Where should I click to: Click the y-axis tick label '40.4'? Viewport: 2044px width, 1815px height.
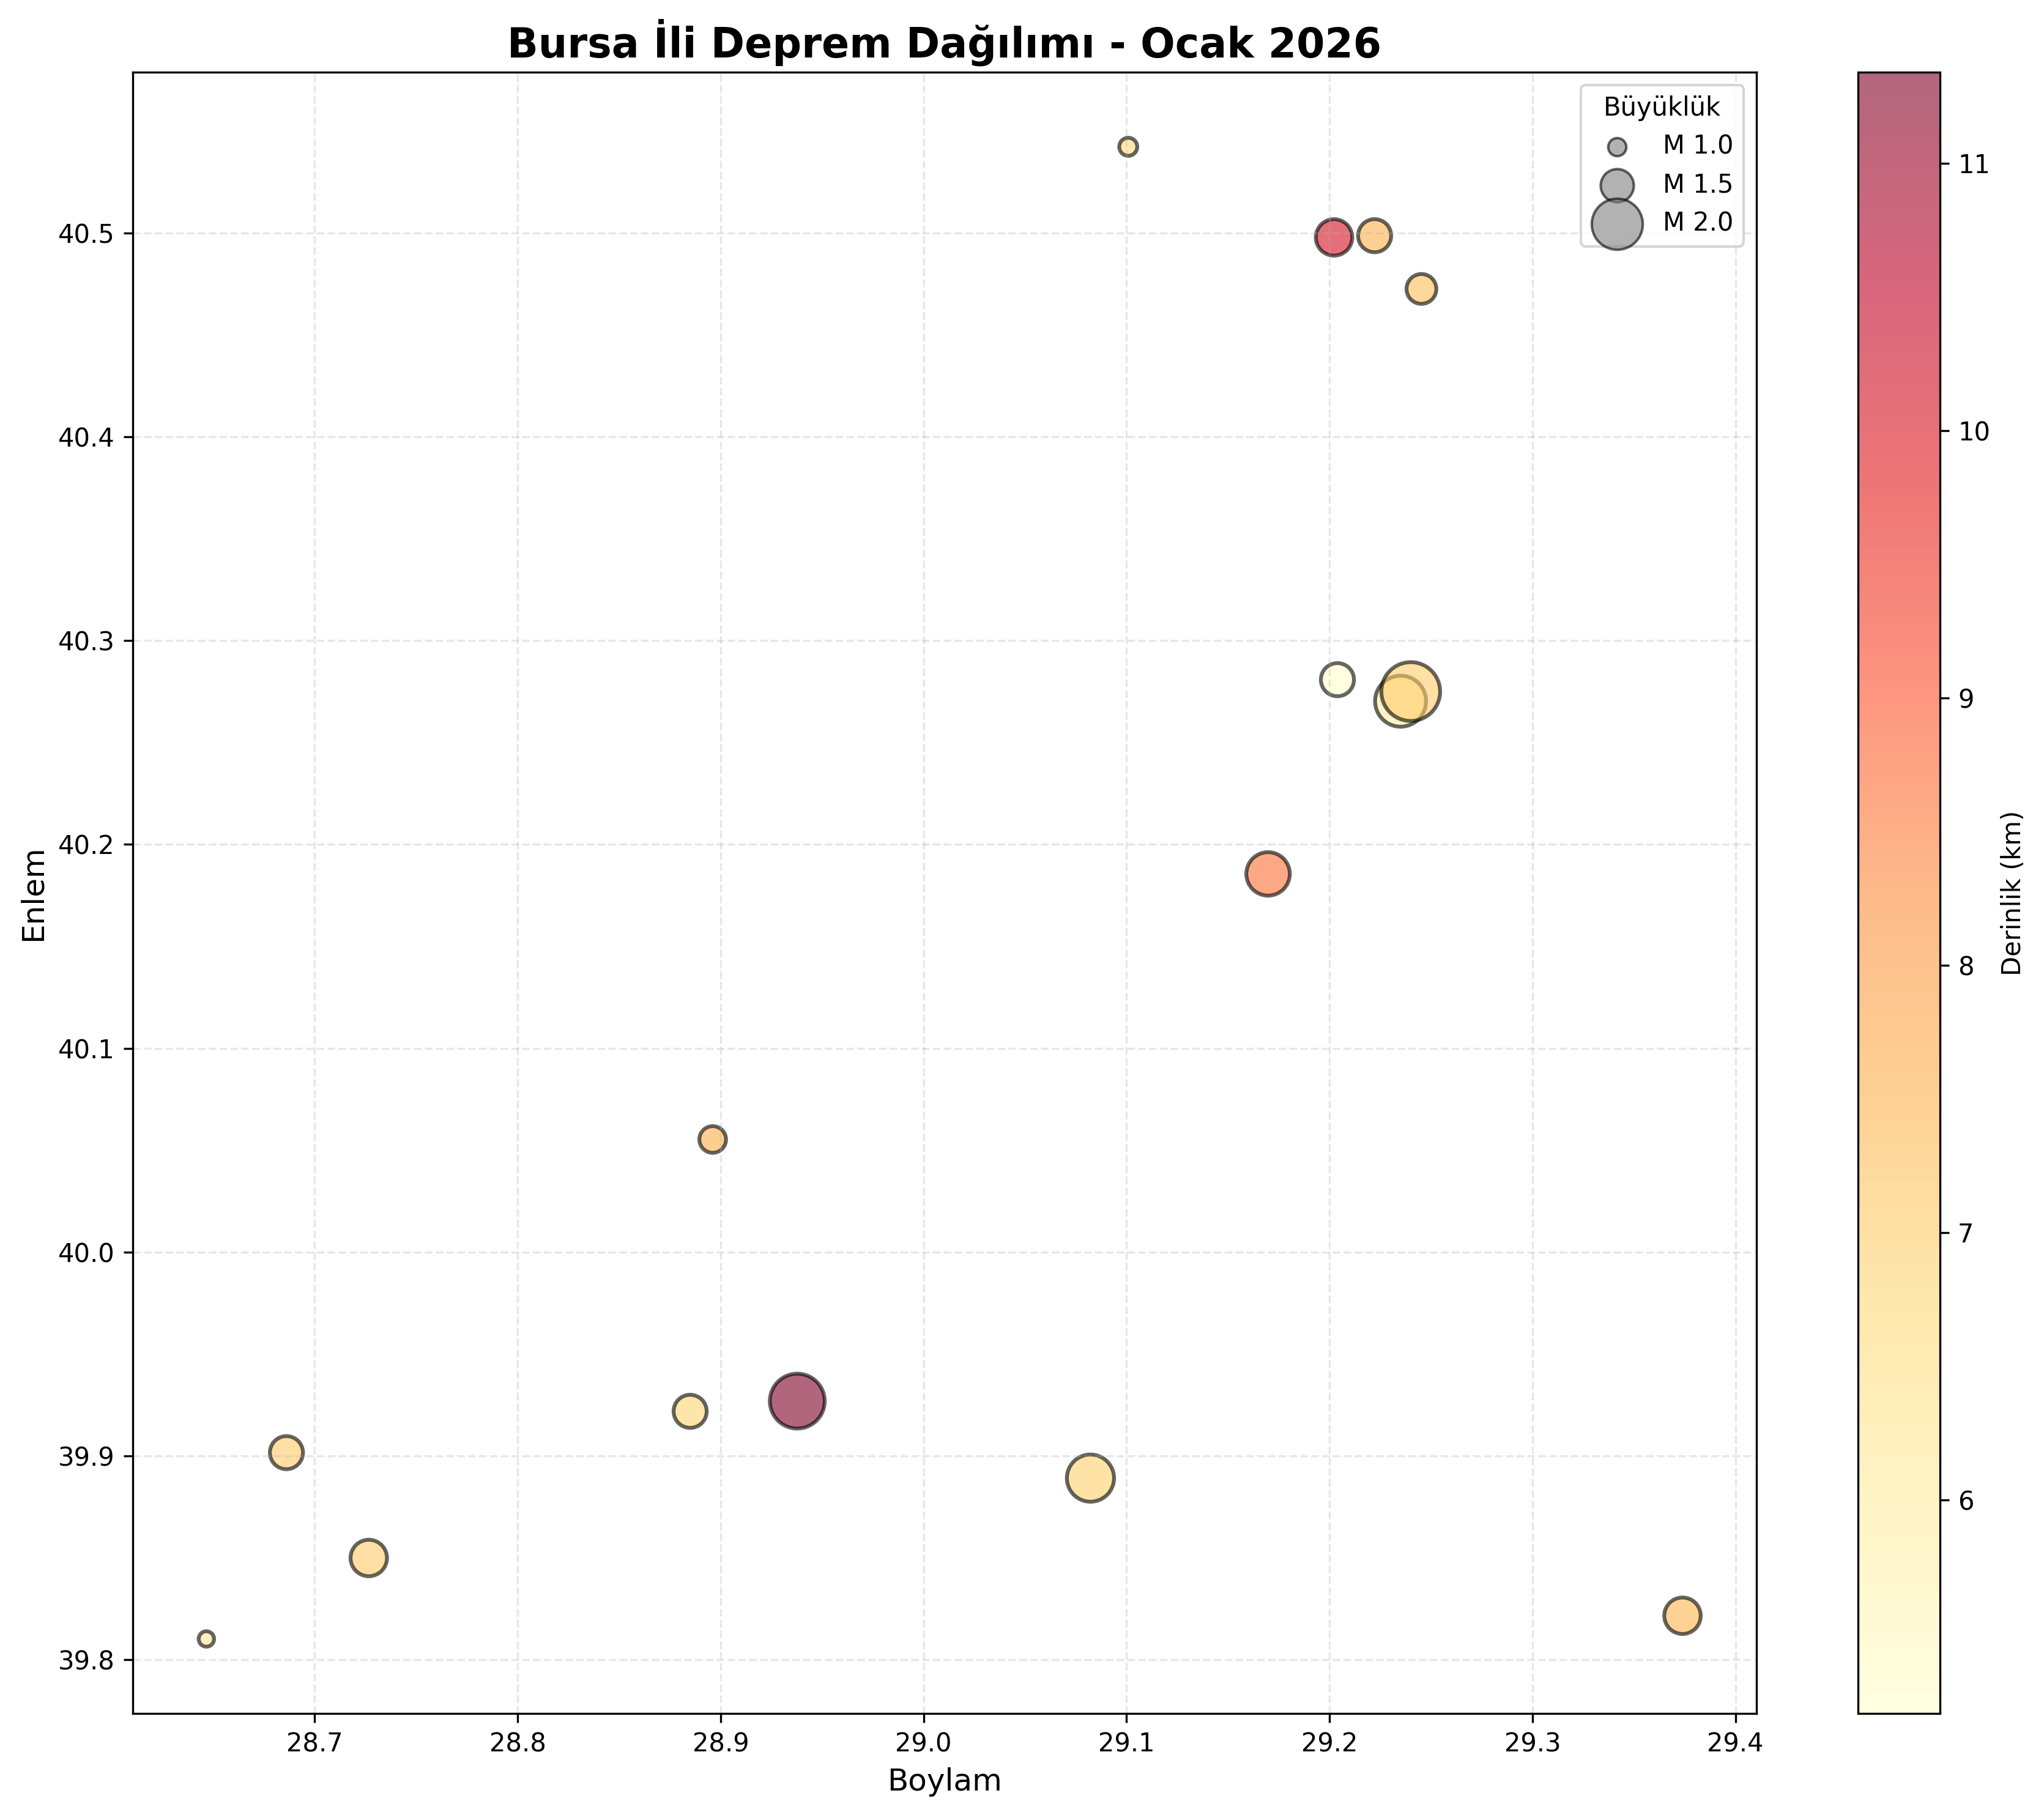(86, 438)
